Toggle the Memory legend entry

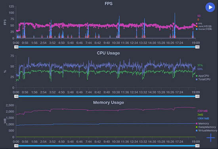coord(202,124)
